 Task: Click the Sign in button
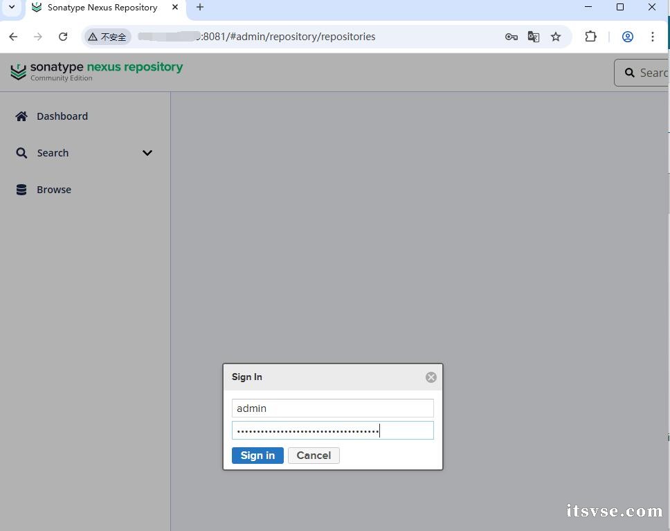tap(257, 456)
